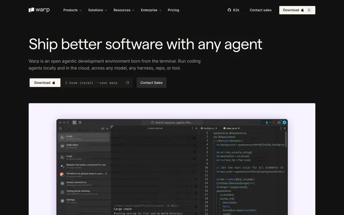Open the code editor pane's three-dot menu

(281, 129)
